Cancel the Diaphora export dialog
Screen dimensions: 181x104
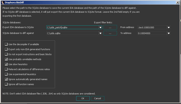click(x=97, y=98)
